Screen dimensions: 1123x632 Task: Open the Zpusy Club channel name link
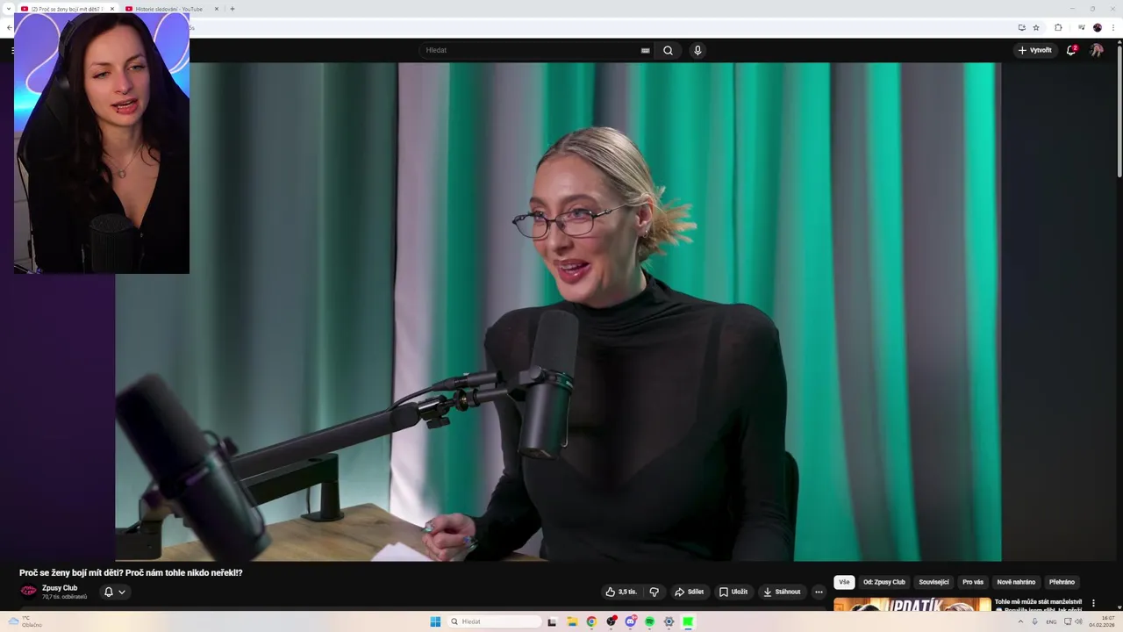(60, 588)
